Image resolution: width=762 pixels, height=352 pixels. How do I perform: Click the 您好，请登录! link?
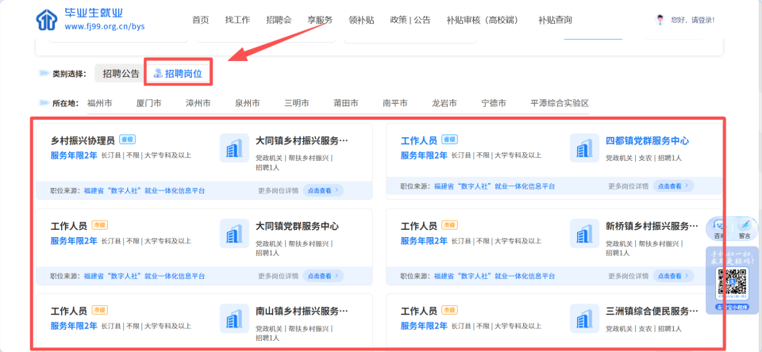[x=692, y=21]
